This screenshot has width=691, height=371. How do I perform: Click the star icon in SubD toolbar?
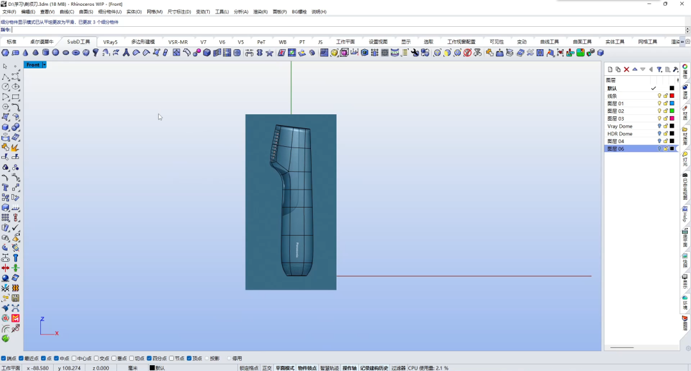pyautogui.click(x=269, y=53)
